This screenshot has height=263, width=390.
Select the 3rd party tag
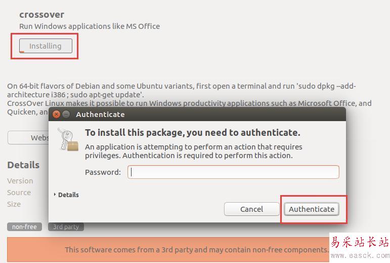point(66,227)
